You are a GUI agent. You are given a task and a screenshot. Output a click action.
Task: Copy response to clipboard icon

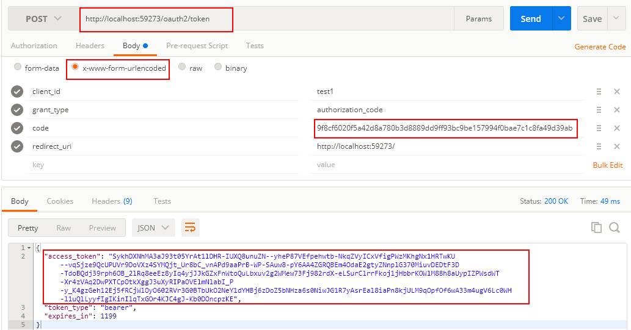click(596, 228)
